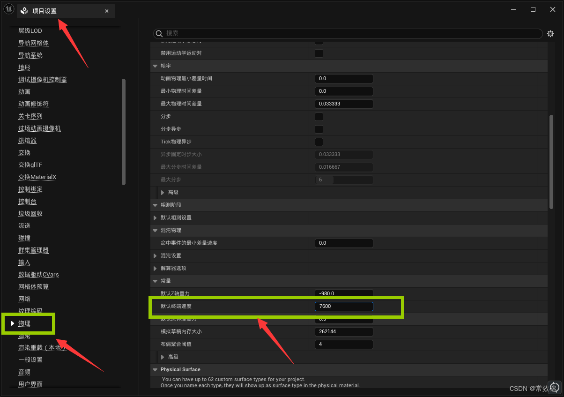Toggle the 分步异步 checkbox
Image resolution: width=564 pixels, height=397 pixels.
pyautogui.click(x=319, y=129)
